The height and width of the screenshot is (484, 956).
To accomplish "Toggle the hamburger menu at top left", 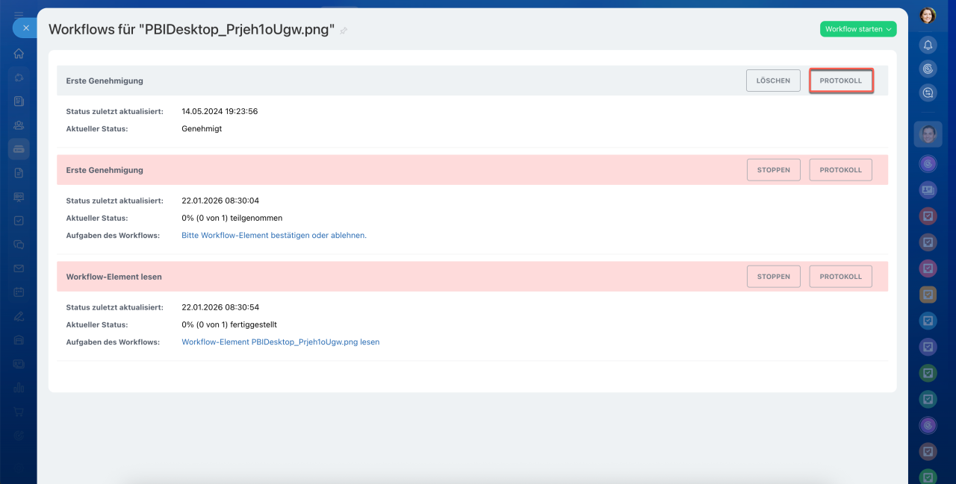I will 19,14.
